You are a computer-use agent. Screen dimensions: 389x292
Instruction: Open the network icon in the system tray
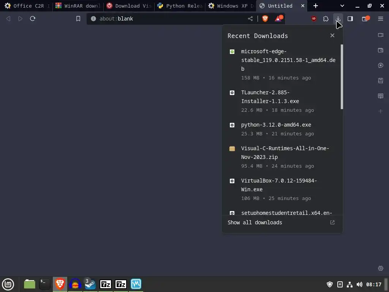pyautogui.click(x=349, y=284)
